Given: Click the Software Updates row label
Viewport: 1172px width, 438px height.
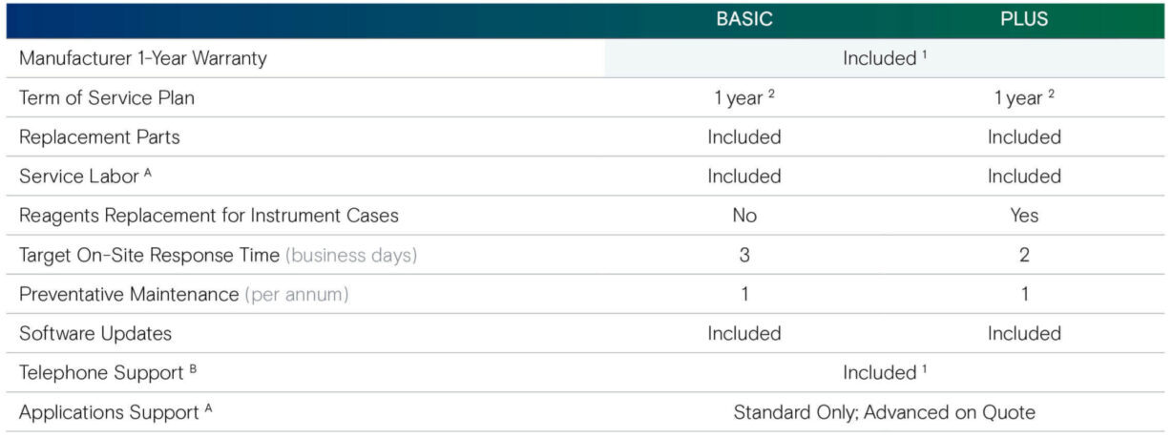Looking at the screenshot, I should point(95,333).
